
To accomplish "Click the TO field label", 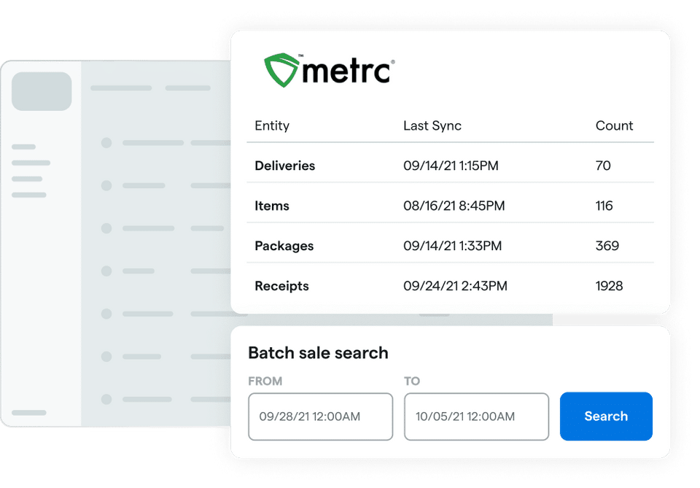I will click(412, 382).
